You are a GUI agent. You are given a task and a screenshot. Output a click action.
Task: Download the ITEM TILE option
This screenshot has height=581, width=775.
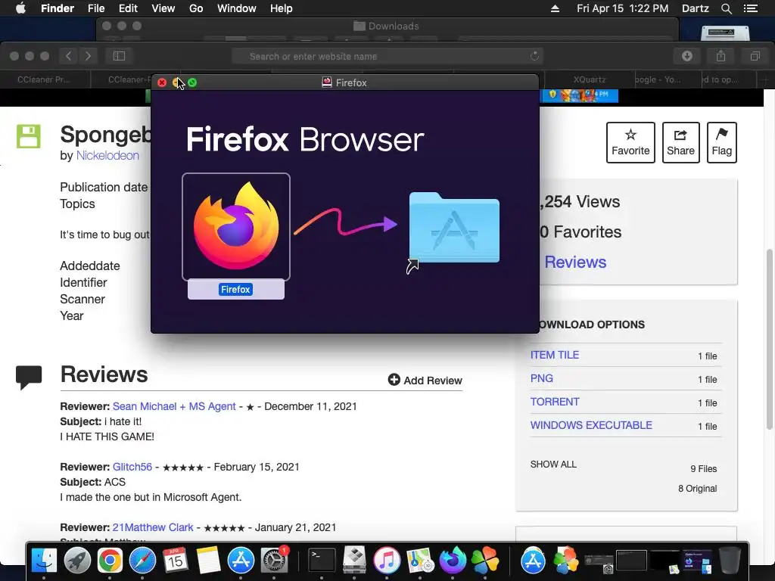pyautogui.click(x=555, y=356)
